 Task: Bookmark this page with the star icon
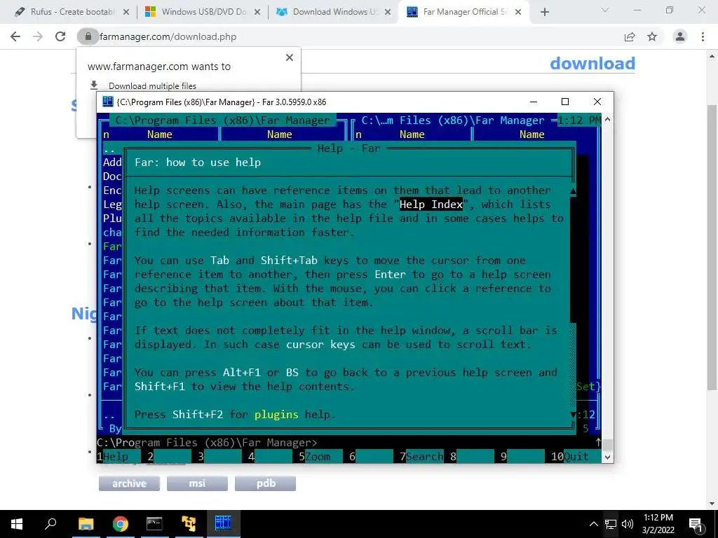coord(652,36)
